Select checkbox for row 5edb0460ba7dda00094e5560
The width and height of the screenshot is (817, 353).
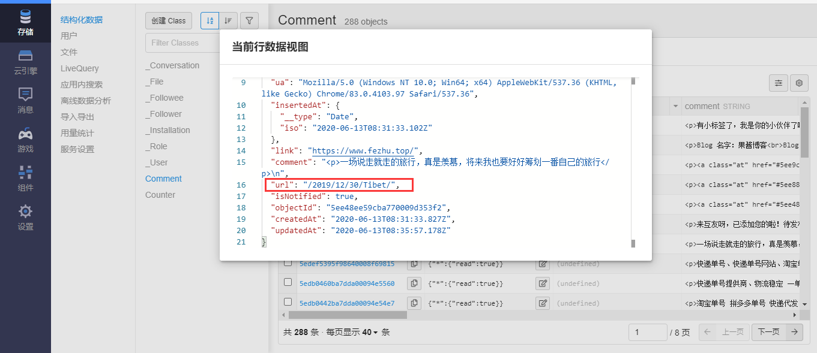click(288, 282)
